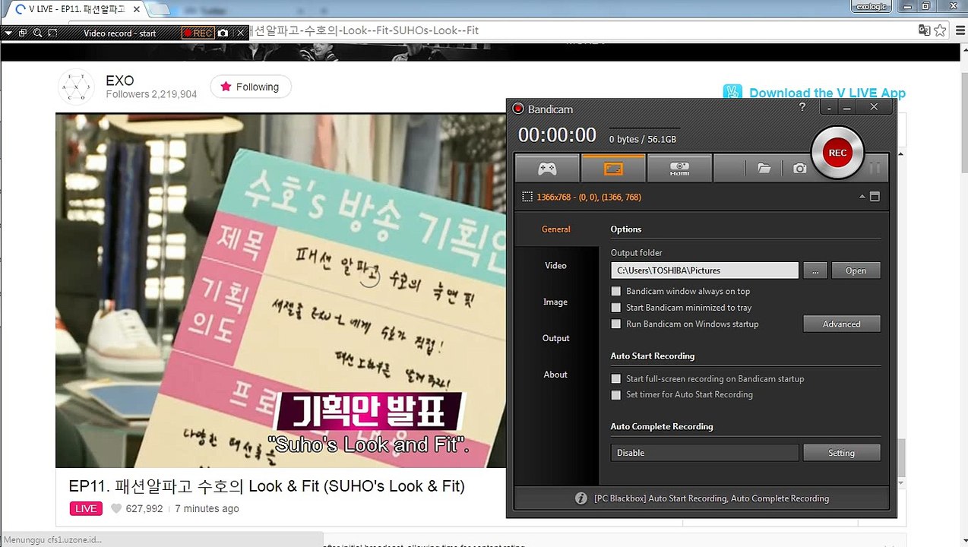Click Download the V LIVE App link
This screenshot has width=968, height=547.
tap(827, 93)
